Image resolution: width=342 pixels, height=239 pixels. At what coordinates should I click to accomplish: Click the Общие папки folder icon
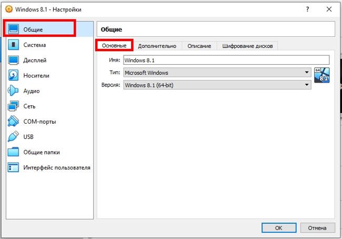pyautogui.click(x=13, y=152)
